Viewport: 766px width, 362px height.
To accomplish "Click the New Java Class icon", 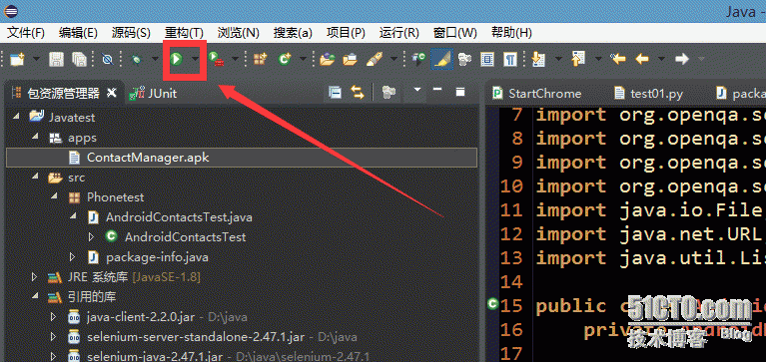I will click(x=285, y=59).
